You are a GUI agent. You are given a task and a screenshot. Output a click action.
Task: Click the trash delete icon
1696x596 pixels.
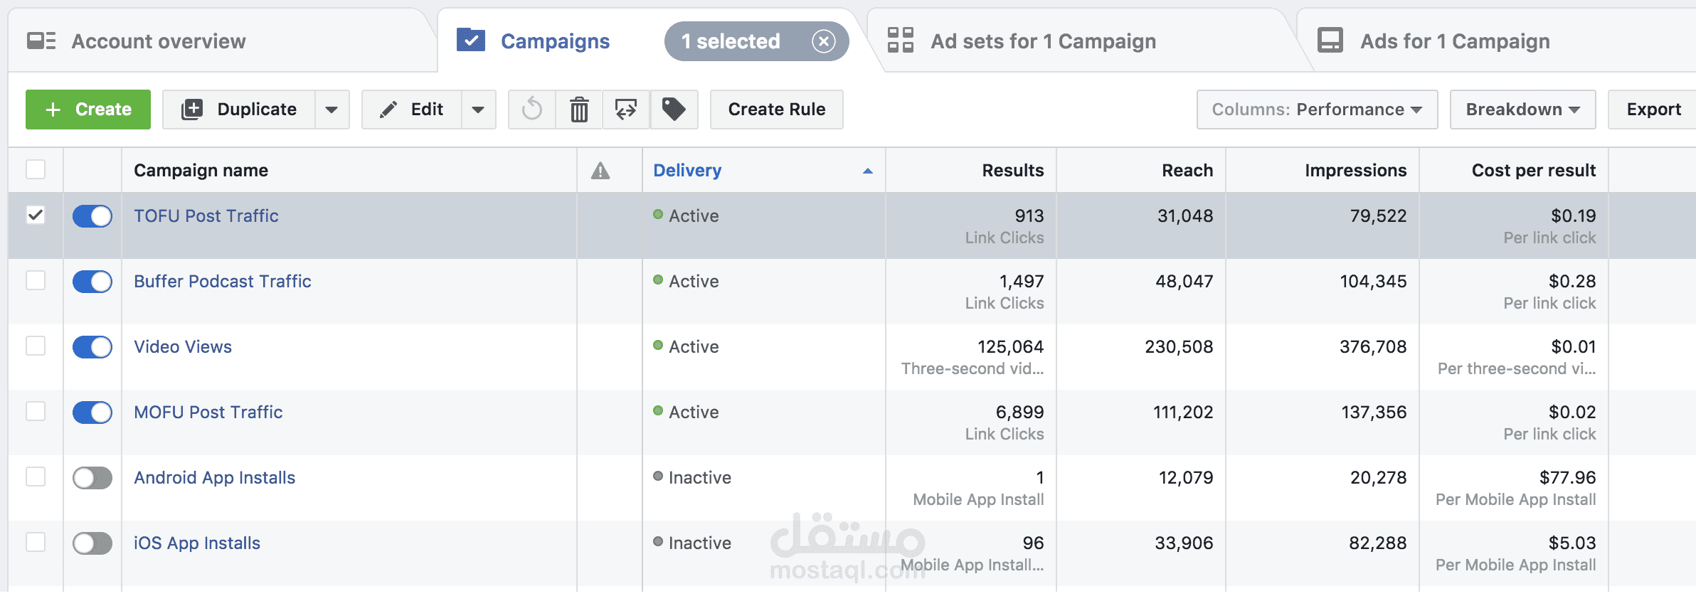(x=579, y=110)
